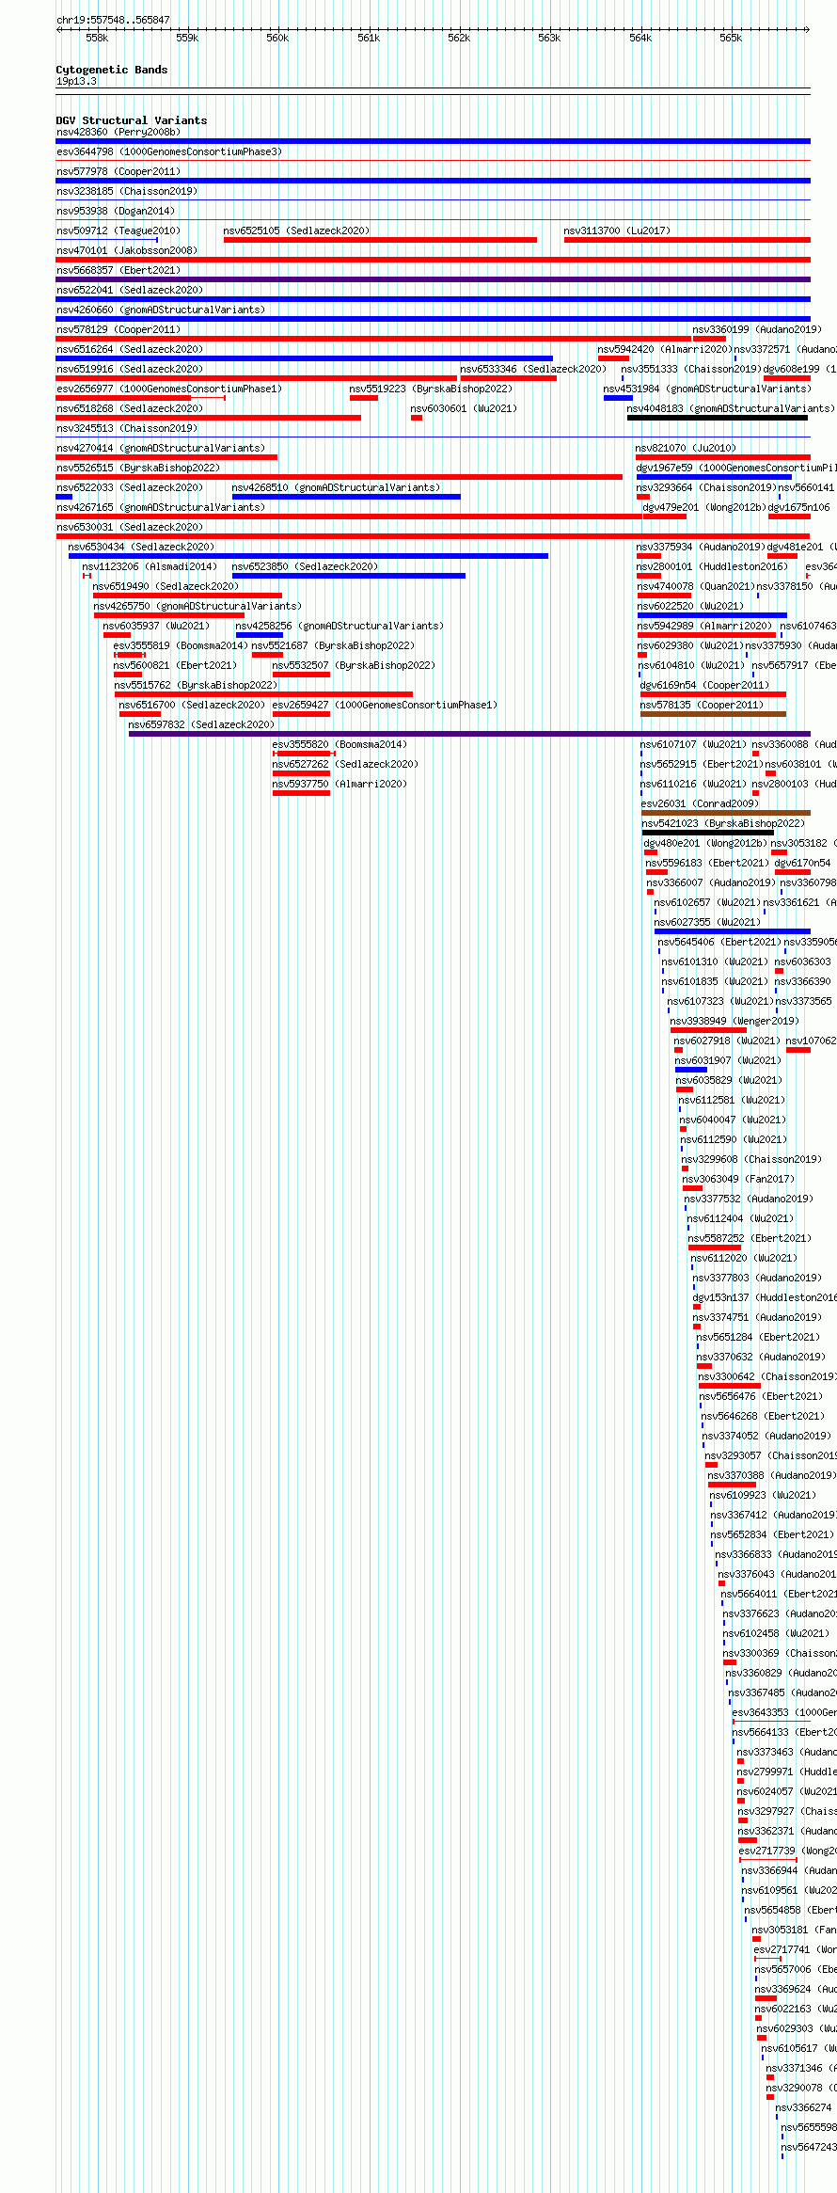
Task: Click nsv4268510 (gnomADStructuralVariants) label
Action: pyautogui.click(x=336, y=488)
